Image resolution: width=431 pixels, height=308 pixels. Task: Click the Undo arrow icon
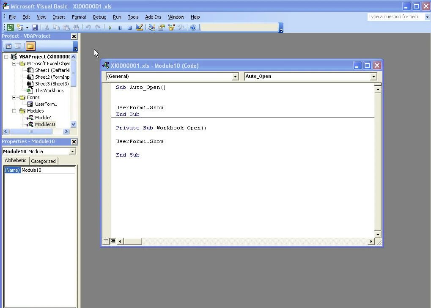[88, 27]
